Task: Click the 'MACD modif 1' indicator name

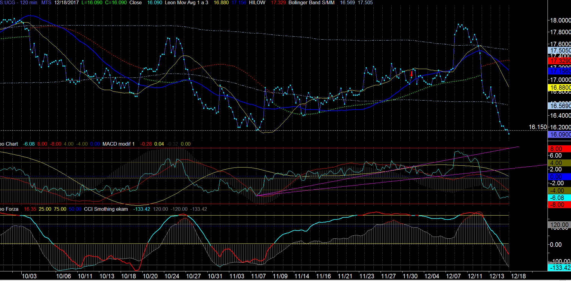Action: click(119, 144)
